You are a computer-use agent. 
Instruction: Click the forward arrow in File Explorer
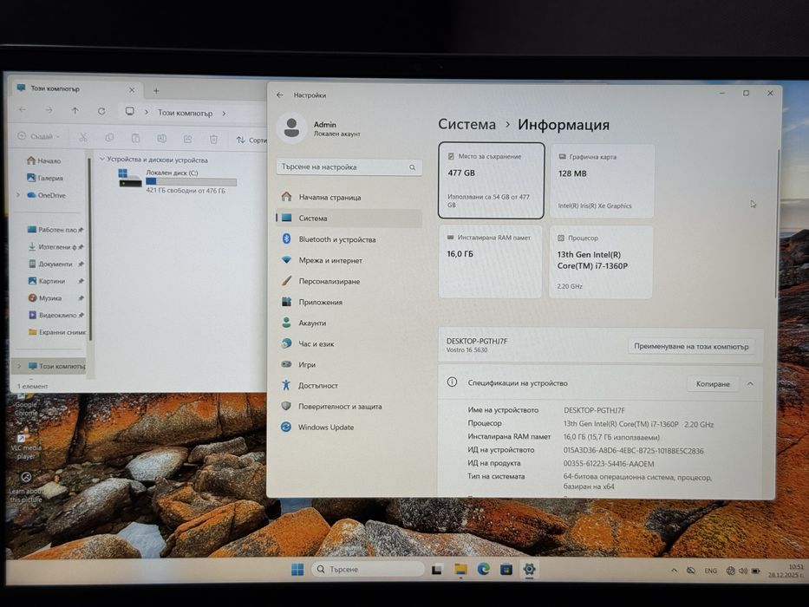pos(49,110)
